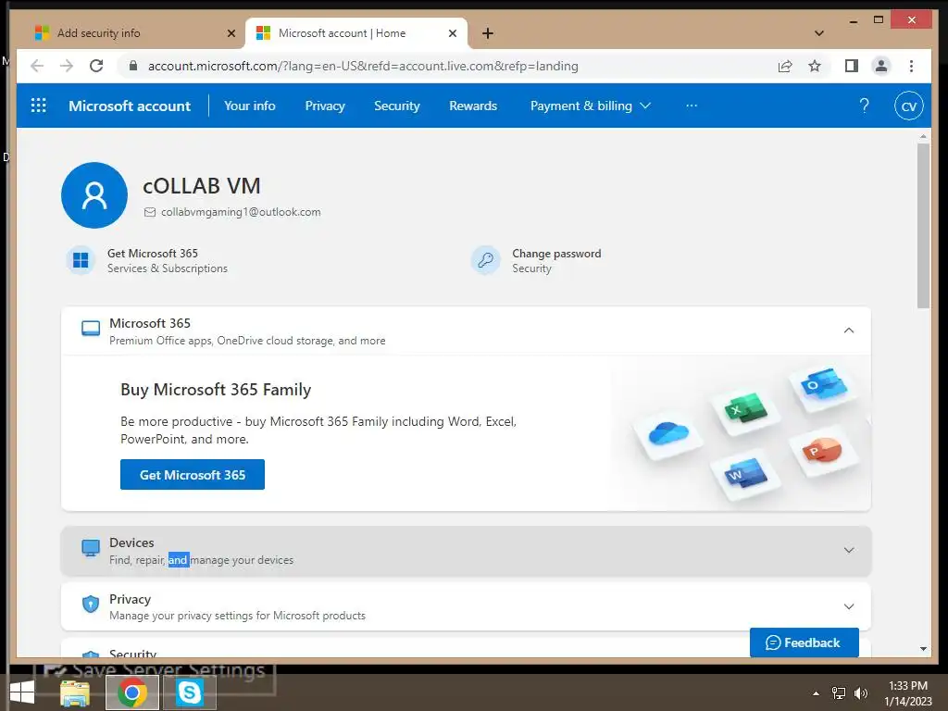Show hidden tray icons arrow
The height and width of the screenshot is (711, 948).
[x=816, y=693]
